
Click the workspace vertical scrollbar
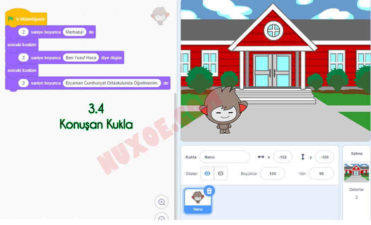[x=176, y=156]
